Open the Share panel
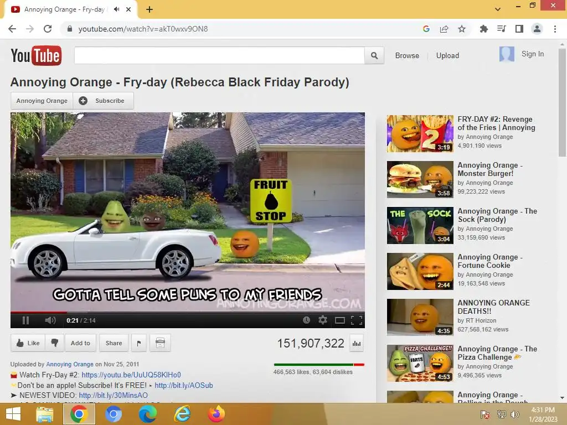The image size is (567, 425). [114, 343]
